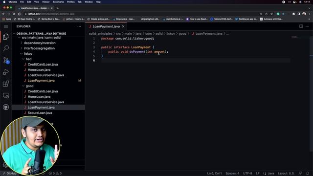This screenshot has height=176, width=313.
Task: Click the liskov breadcrumb segment
Action: pyautogui.click(x=171, y=34)
